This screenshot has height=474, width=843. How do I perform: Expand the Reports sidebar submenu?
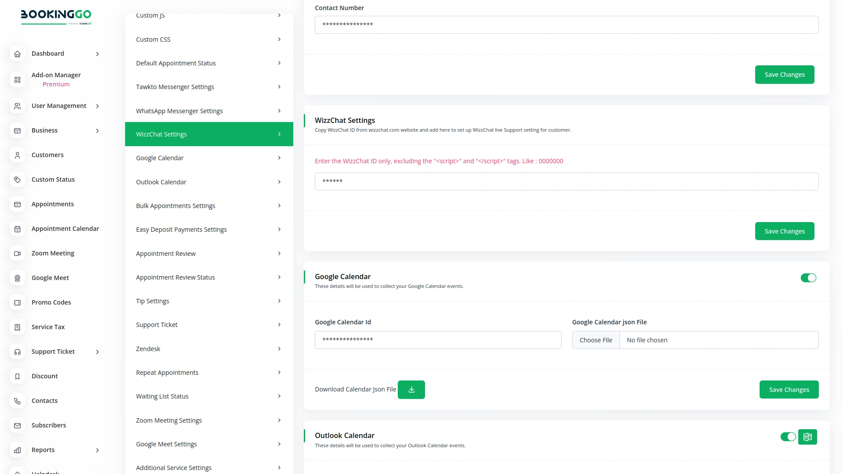97,450
